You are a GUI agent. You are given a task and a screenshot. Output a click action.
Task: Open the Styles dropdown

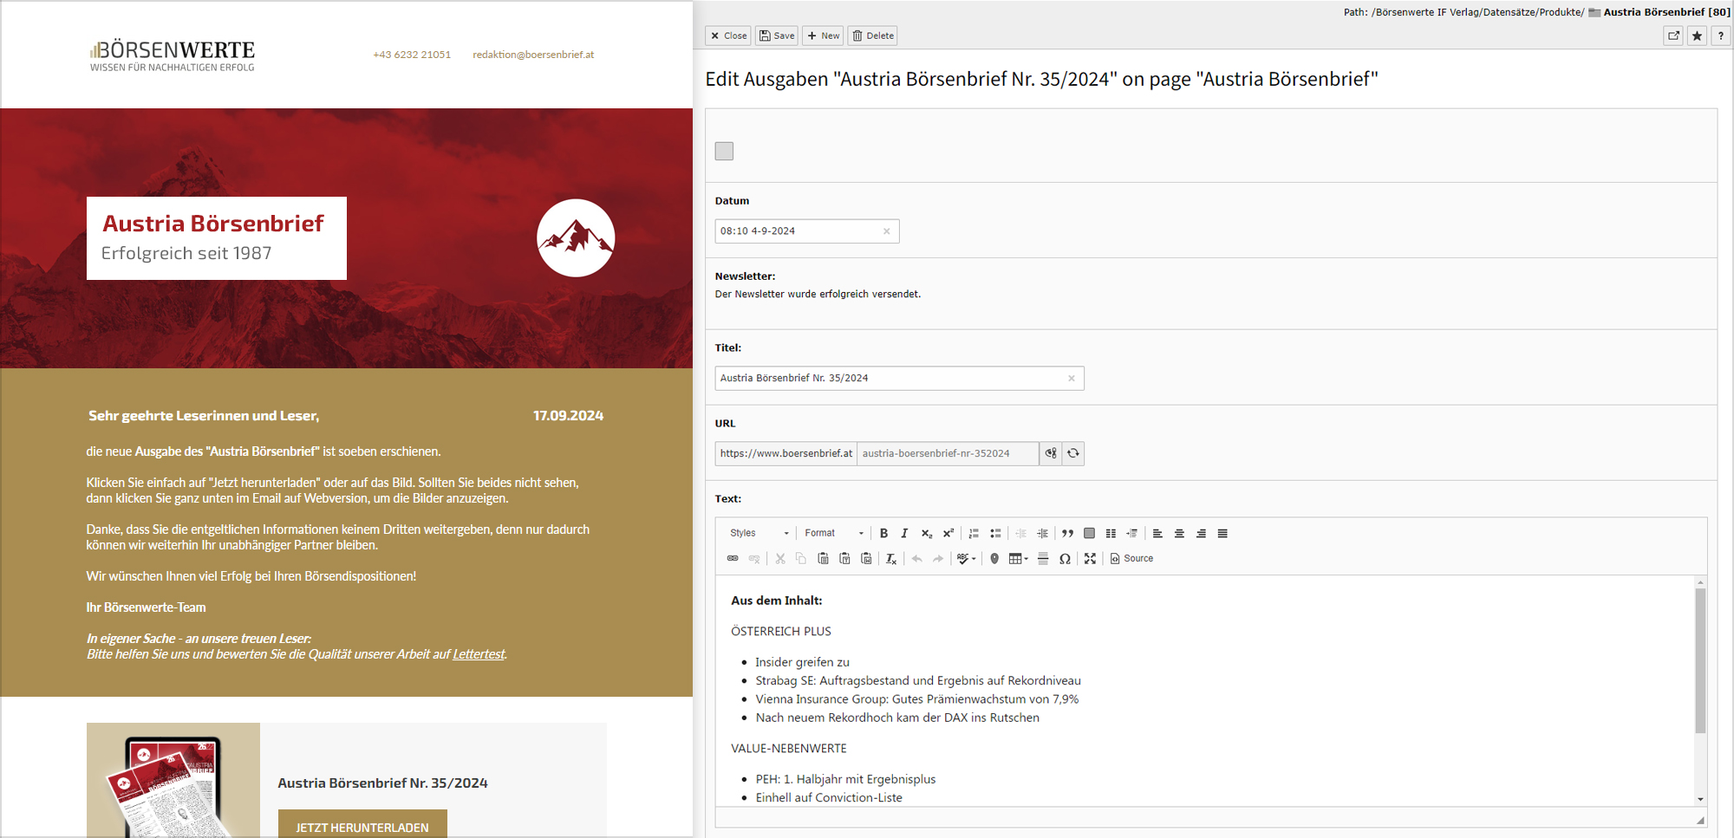[759, 534]
